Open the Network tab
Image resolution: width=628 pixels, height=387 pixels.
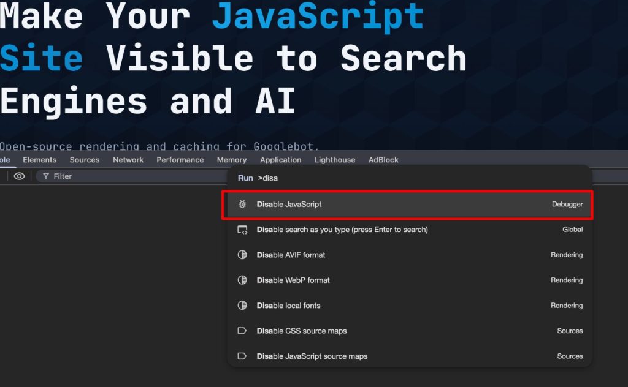128,160
